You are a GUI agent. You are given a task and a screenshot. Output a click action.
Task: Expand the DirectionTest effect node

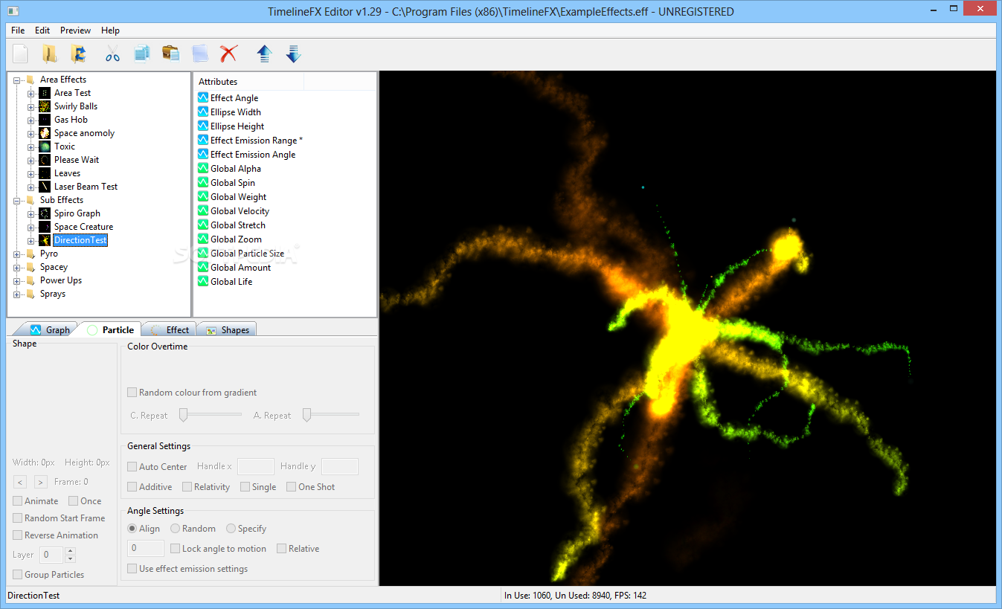[x=31, y=240]
